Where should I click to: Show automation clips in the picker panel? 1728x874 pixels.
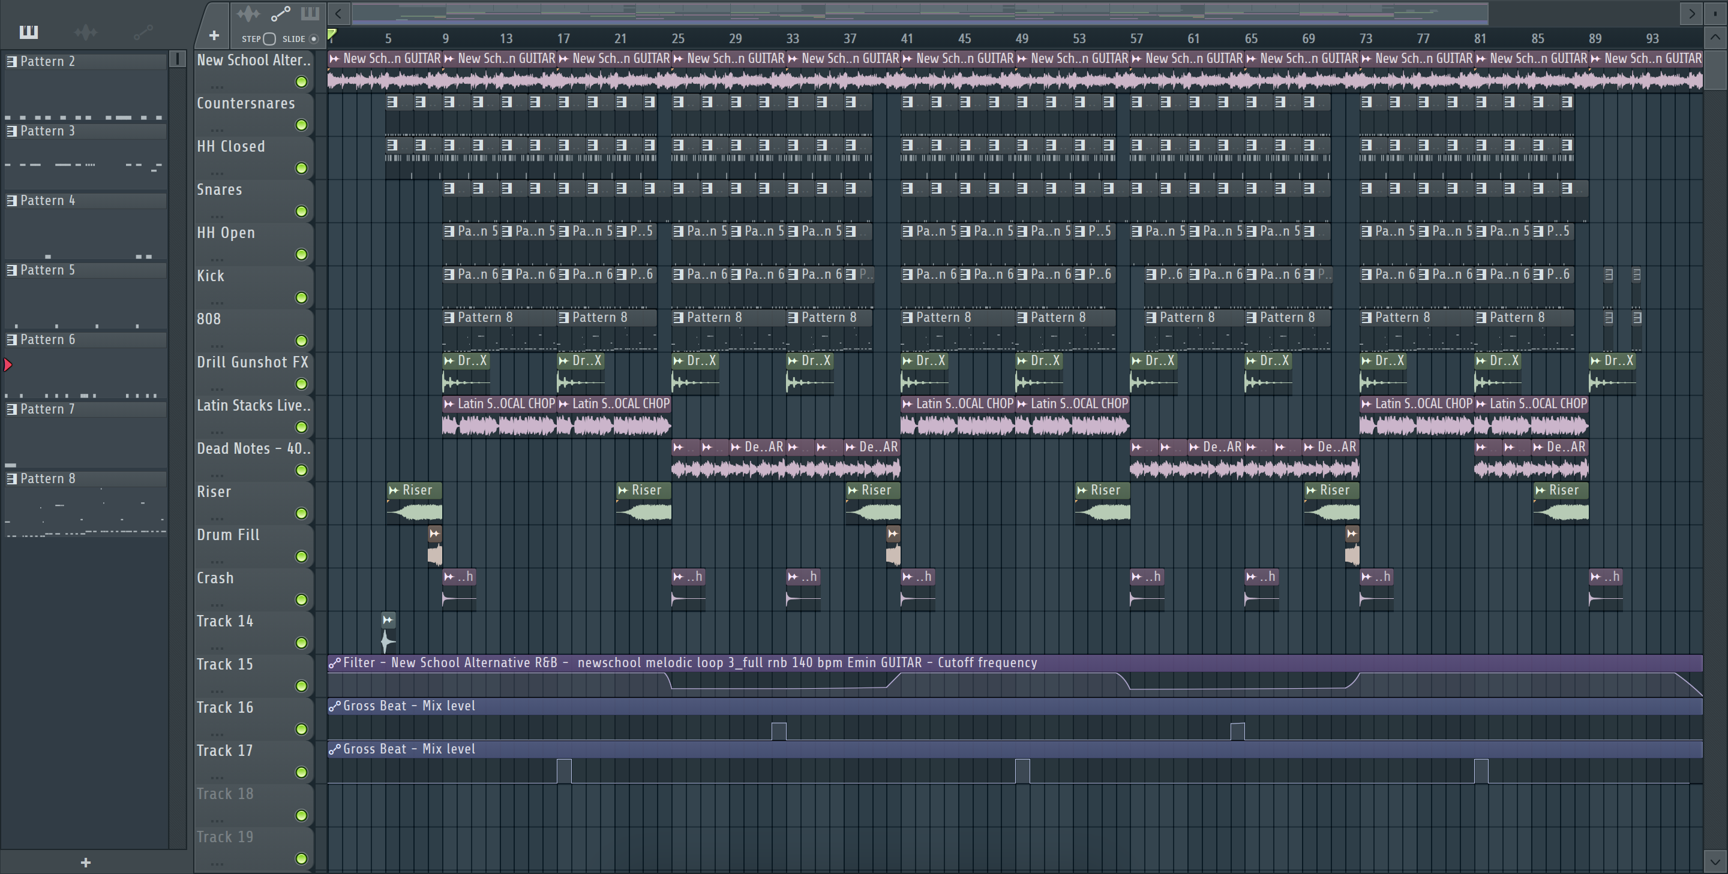coord(143,32)
